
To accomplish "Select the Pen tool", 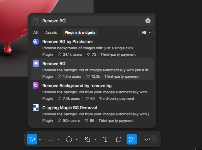I will [x=87, y=139].
